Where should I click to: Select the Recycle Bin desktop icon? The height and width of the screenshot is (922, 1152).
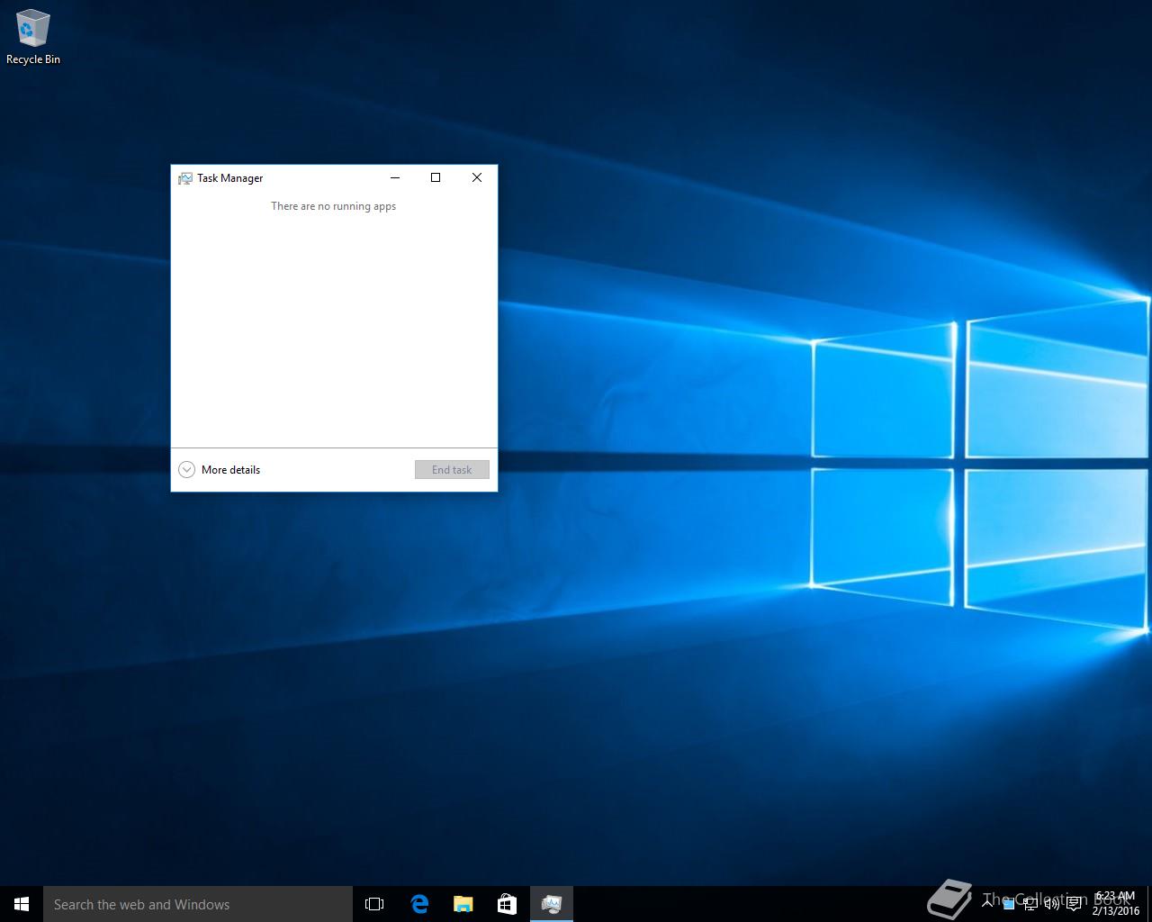[33, 37]
